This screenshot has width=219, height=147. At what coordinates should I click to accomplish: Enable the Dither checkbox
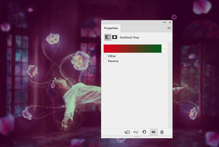pos(105,56)
